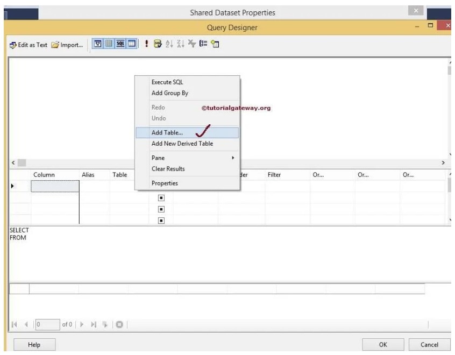
Task: Click the Filter column header
Action: tap(287, 175)
